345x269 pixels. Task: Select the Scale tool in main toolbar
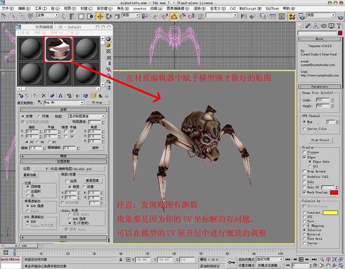tap(117, 16)
